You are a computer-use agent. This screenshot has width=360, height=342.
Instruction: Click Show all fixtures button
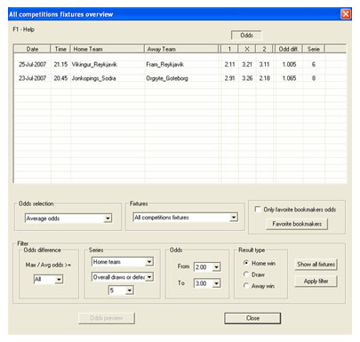point(316,264)
